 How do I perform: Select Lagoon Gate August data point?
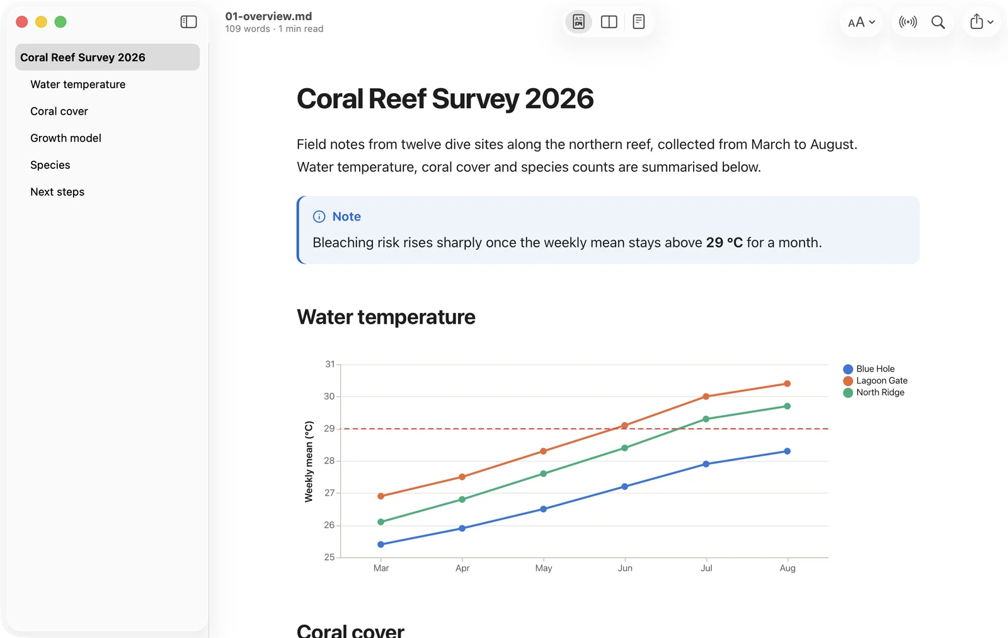(x=787, y=384)
